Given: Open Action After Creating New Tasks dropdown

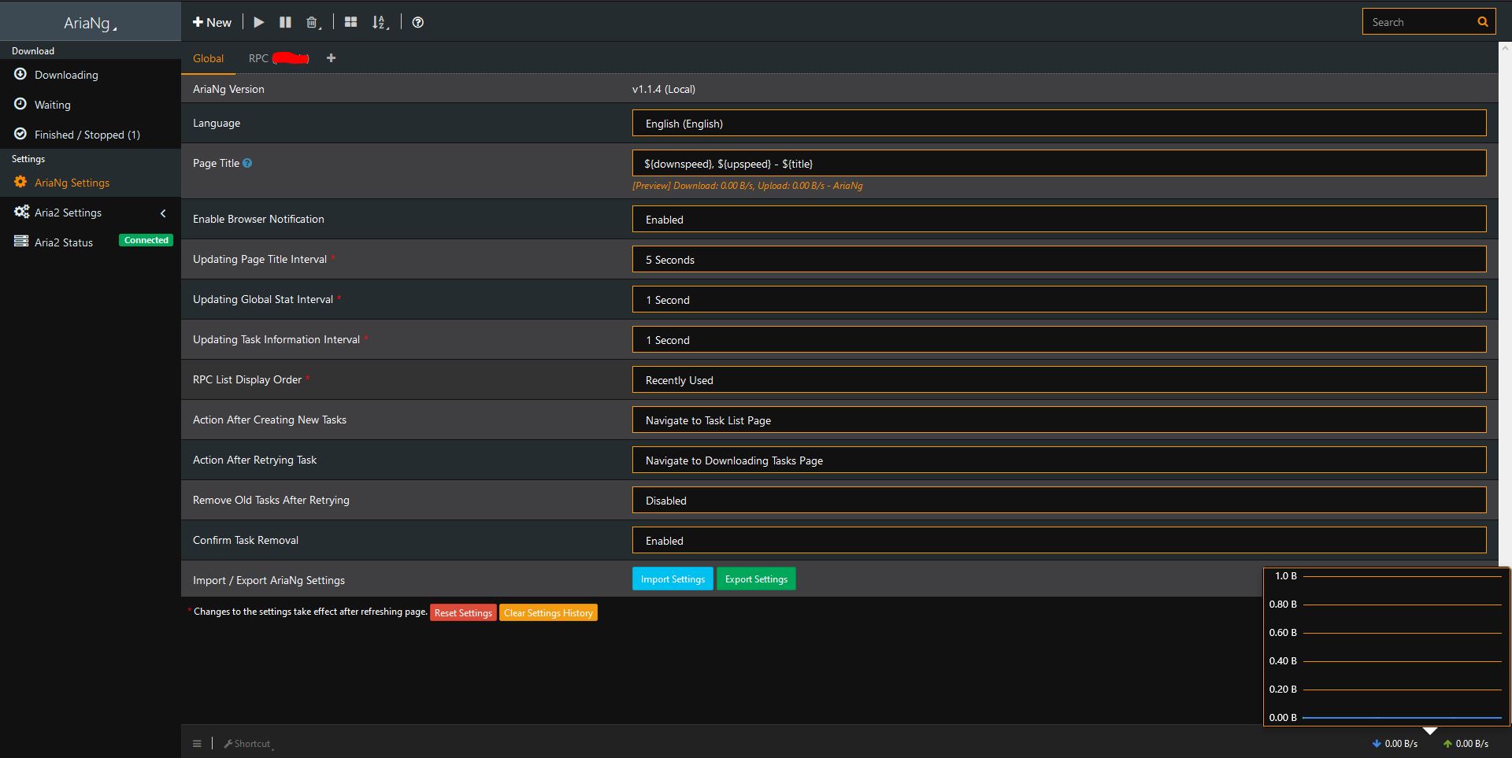Looking at the screenshot, I should pyautogui.click(x=1059, y=420).
